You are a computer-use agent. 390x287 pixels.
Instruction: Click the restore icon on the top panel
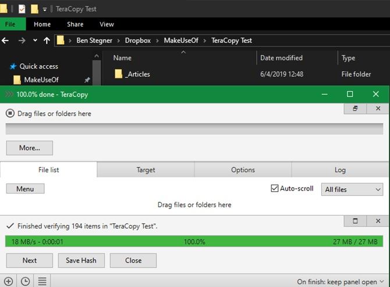pos(355,109)
